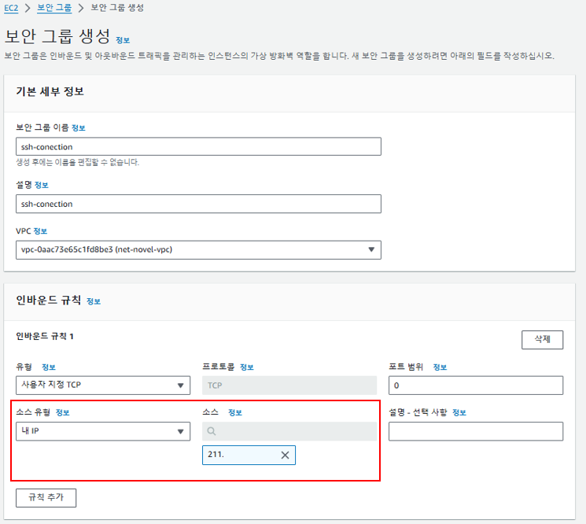Screen dimensions: 586x524
Task: Go to 보안 그룹 breadcrumb link
Action: [x=54, y=8]
